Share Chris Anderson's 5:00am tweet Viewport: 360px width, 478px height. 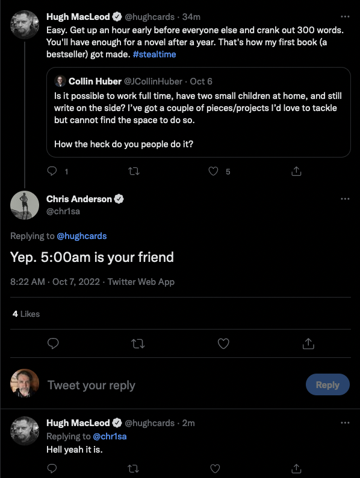308,343
